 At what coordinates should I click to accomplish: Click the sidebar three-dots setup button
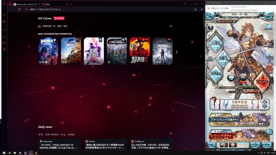(4, 145)
